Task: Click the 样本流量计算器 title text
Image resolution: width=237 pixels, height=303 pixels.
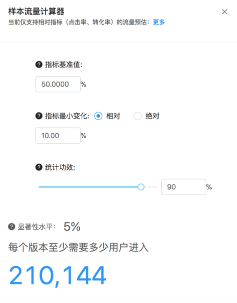Action: (36, 12)
